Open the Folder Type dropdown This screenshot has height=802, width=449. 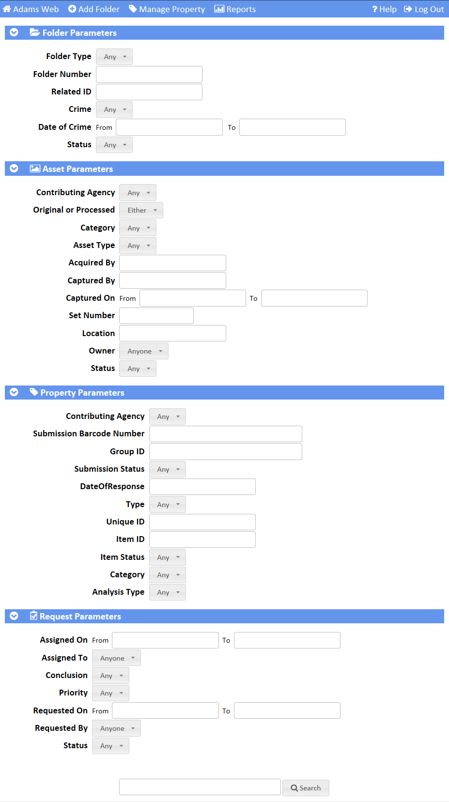[x=114, y=57]
